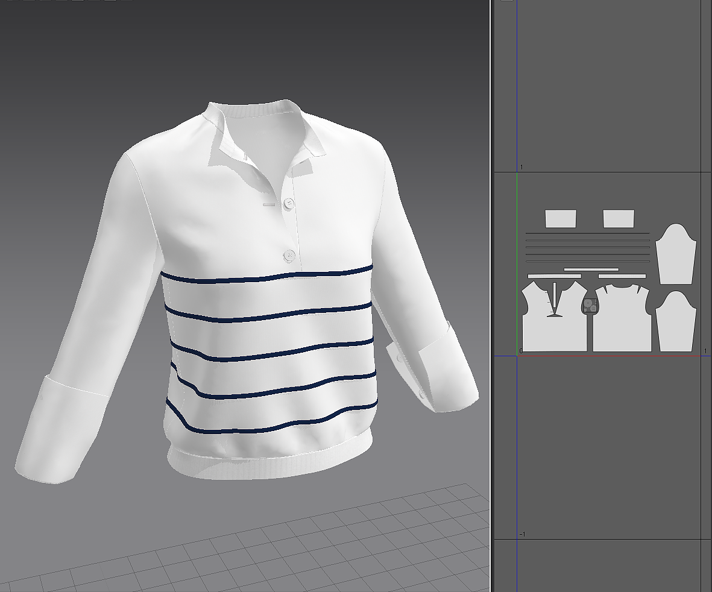712x592 pixels.
Task: Select the right cuff rectangle UV island
Action: click(619, 218)
